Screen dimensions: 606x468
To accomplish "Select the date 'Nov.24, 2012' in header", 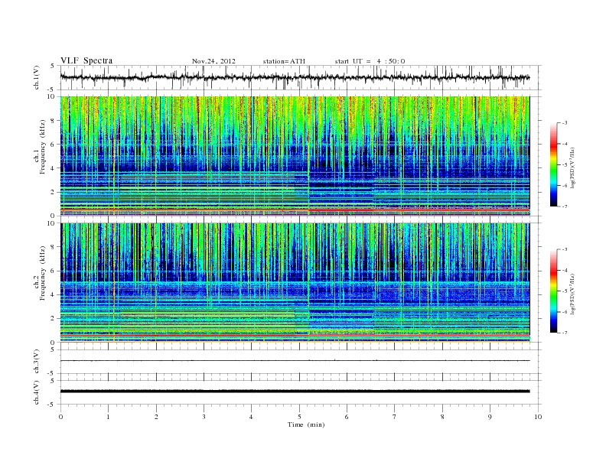I will click(x=213, y=61).
